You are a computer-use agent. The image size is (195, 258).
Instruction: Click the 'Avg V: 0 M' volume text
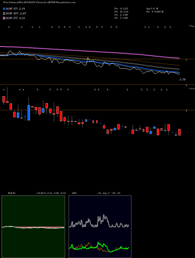[152, 9]
